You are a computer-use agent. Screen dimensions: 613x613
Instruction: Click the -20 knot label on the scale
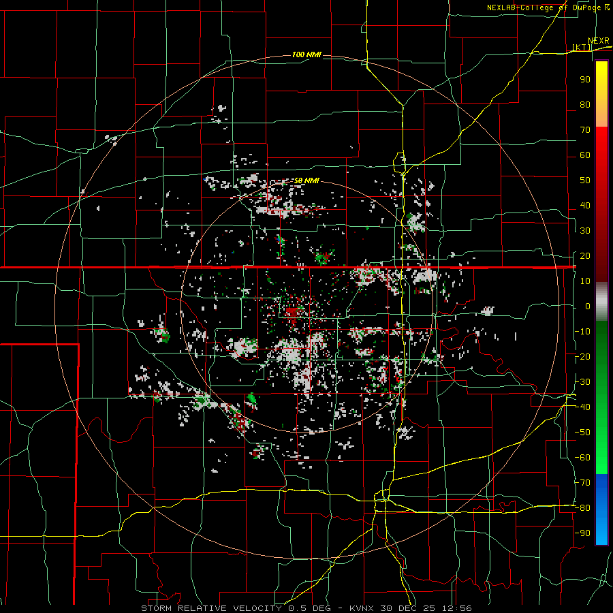click(x=583, y=356)
